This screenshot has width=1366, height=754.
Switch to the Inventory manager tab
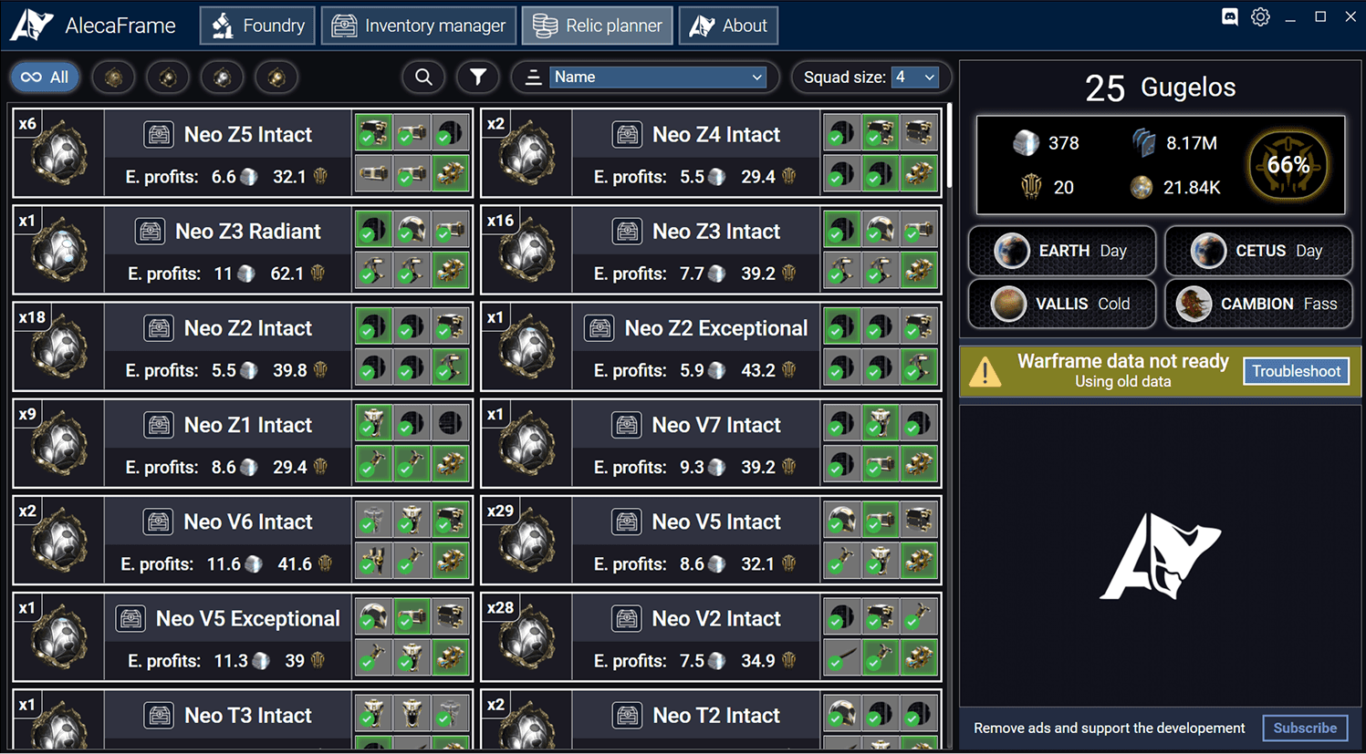419,26
